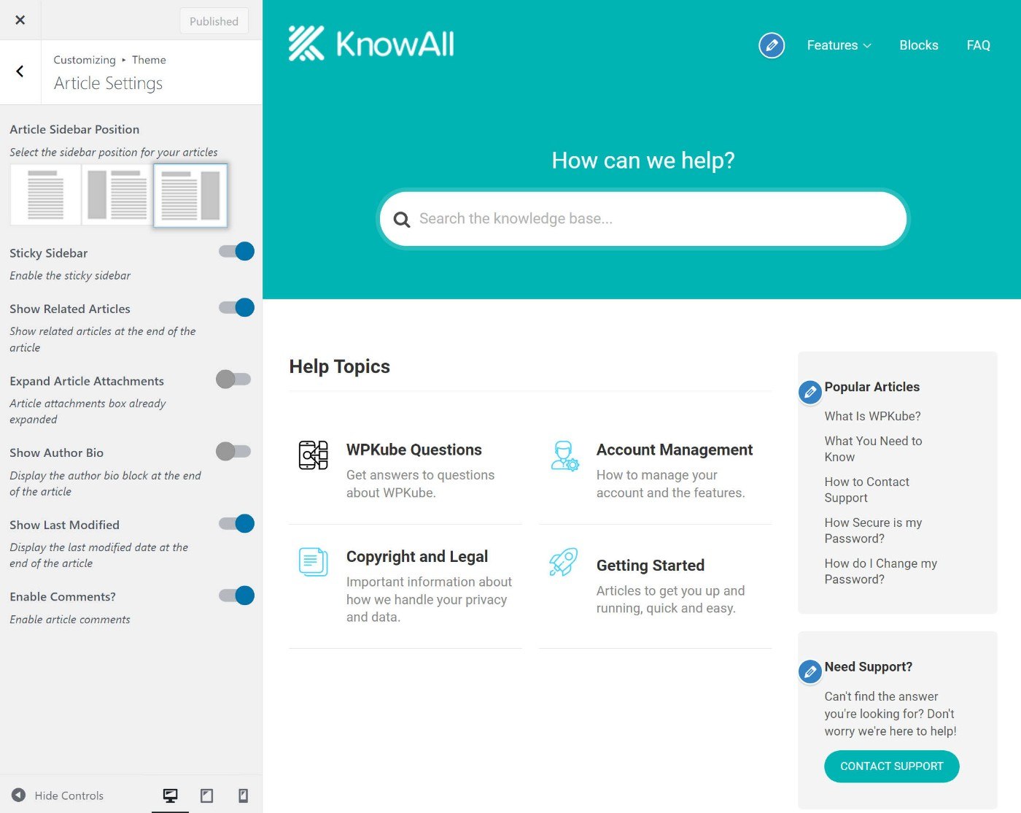The image size is (1021, 813).
Task: Open 'What You Need to Know' article
Action: (x=873, y=449)
